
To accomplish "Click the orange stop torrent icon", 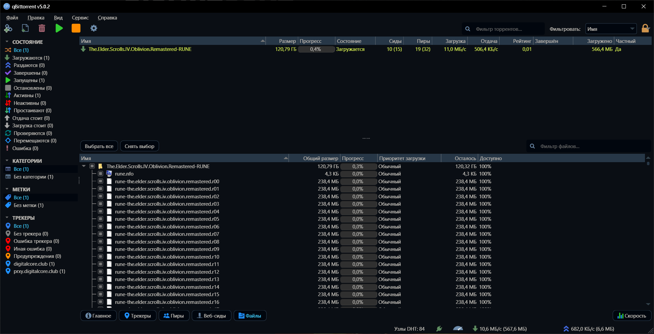I will coord(76,28).
